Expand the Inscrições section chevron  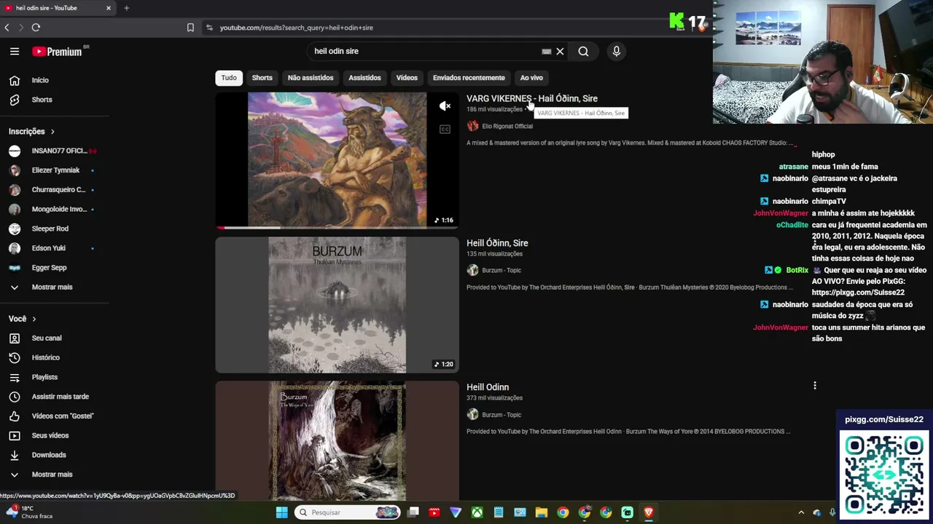(x=52, y=132)
